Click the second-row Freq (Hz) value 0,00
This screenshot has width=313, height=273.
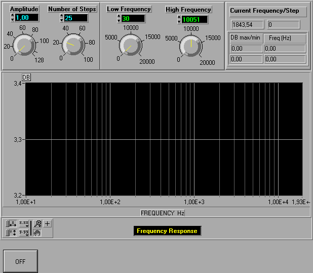(x=285, y=59)
